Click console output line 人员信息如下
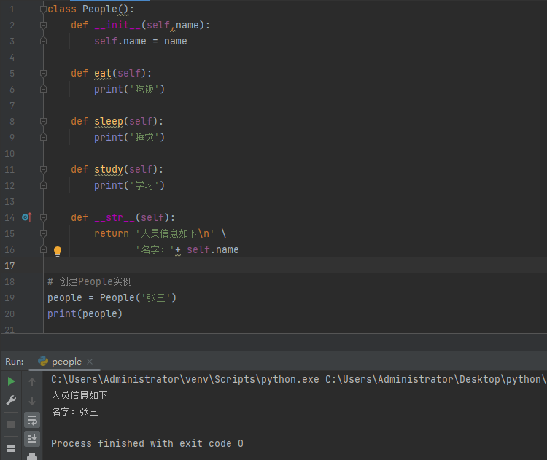Image resolution: width=547 pixels, height=460 pixels. tap(79, 395)
